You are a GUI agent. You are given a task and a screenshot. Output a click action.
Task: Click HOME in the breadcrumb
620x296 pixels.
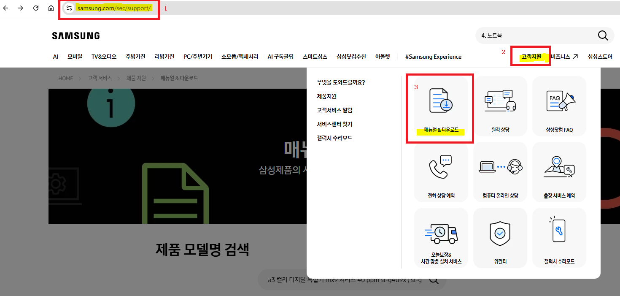tap(66, 78)
